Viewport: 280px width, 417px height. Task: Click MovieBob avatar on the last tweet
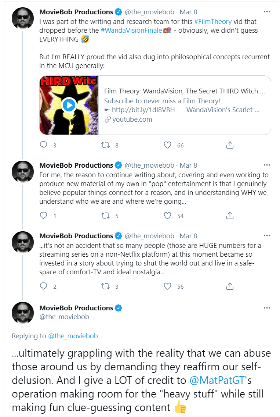(x=23, y=313)
